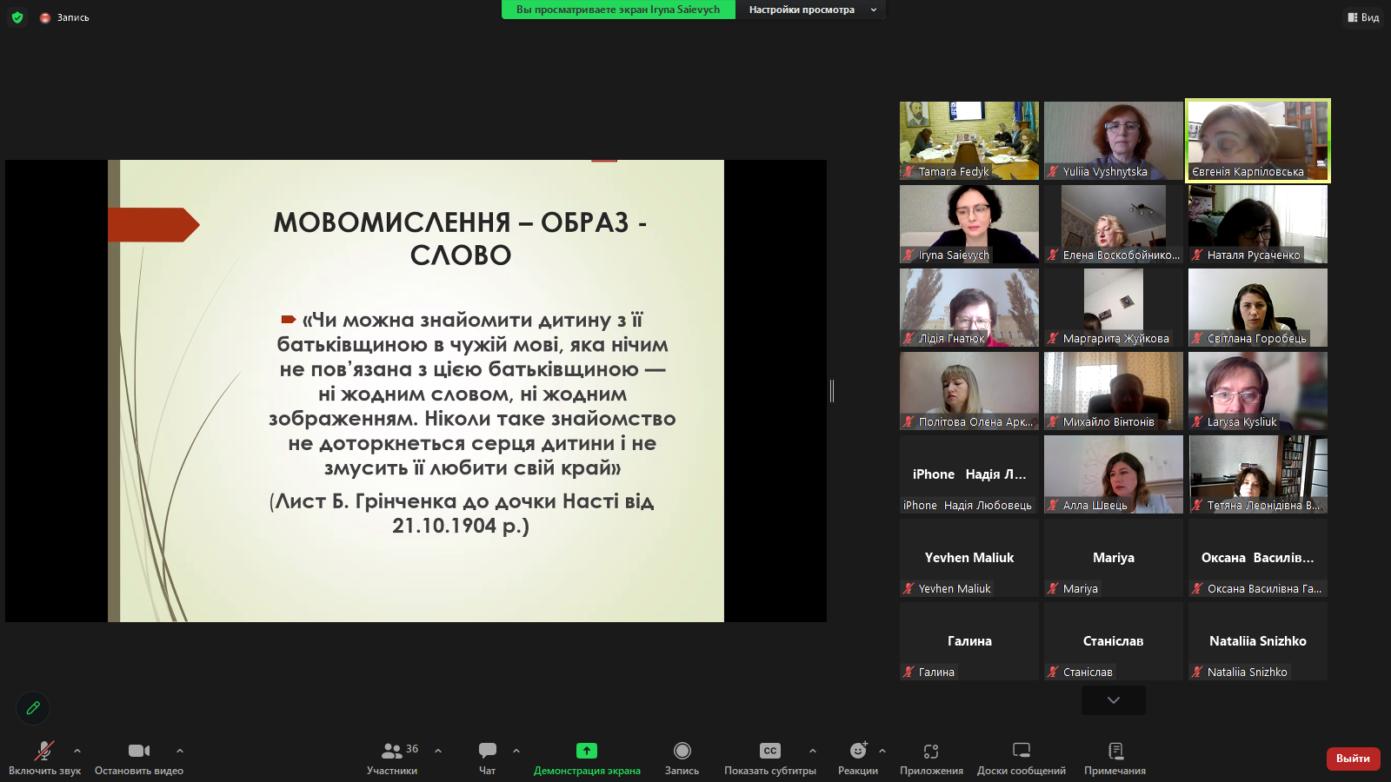This screenshot has width=1391, height=782.
Task: Select Iryna Saievych's video thumbnail
Action: pyautogui.click(x=969, y=224)
